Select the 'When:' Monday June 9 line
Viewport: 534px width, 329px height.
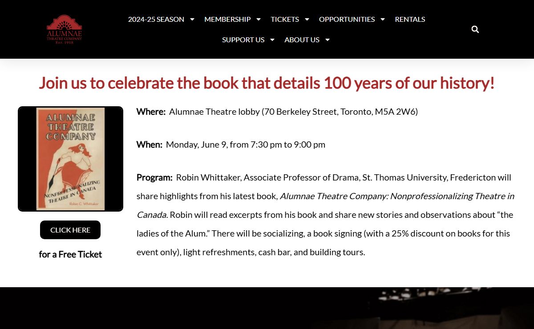click(x=231, y=144)
